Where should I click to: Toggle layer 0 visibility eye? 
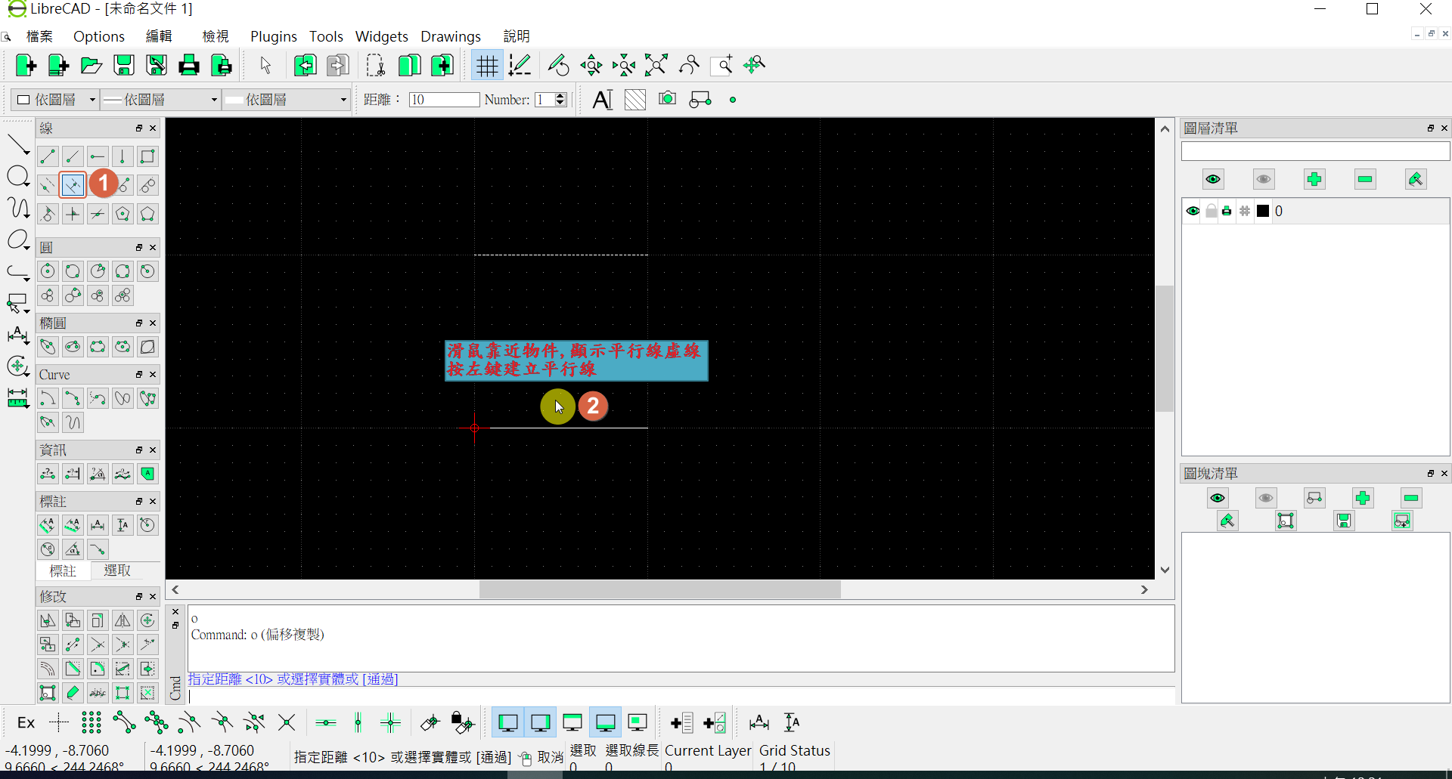(x=1193, y=211)
